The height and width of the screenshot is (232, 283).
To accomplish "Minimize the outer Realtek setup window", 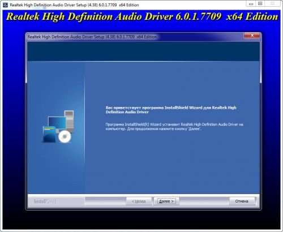I will point(251,3).
